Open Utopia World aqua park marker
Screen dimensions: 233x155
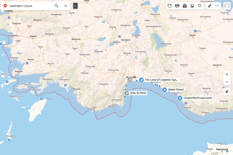coord(180,98)
